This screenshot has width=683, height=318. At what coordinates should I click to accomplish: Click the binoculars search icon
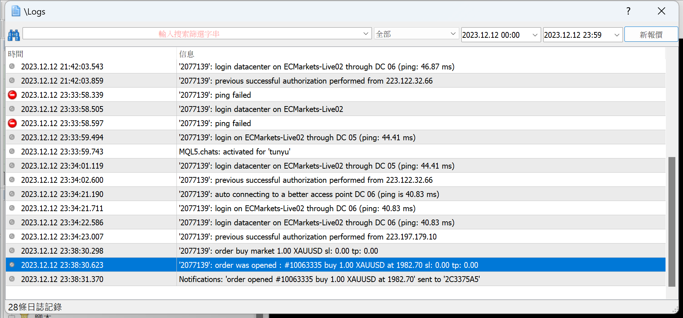(14, 35)
